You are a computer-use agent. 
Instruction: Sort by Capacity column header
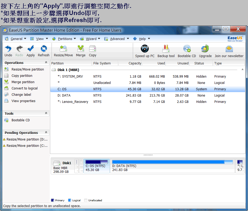pos(130,63)
